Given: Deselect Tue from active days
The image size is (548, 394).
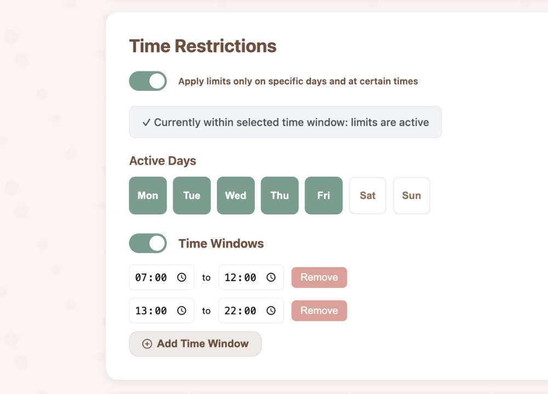Looking at the screenshot, I should click(x=192, y=195).
